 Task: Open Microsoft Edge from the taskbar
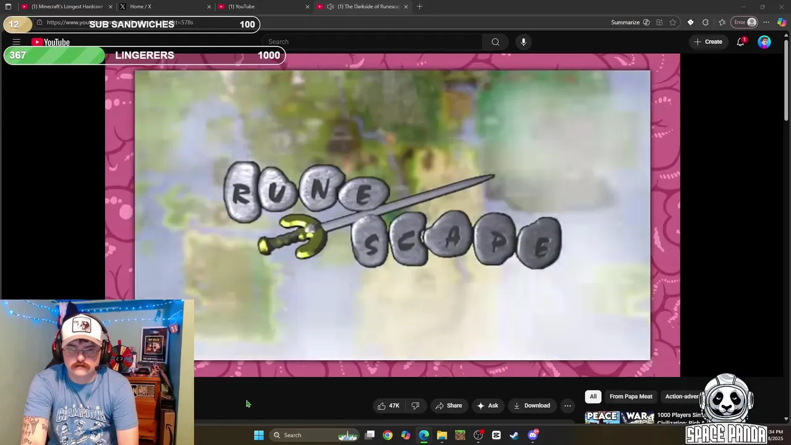click(424, 435)
